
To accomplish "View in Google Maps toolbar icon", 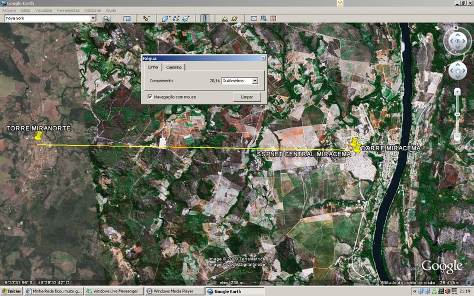I will (x=273, y=18).
